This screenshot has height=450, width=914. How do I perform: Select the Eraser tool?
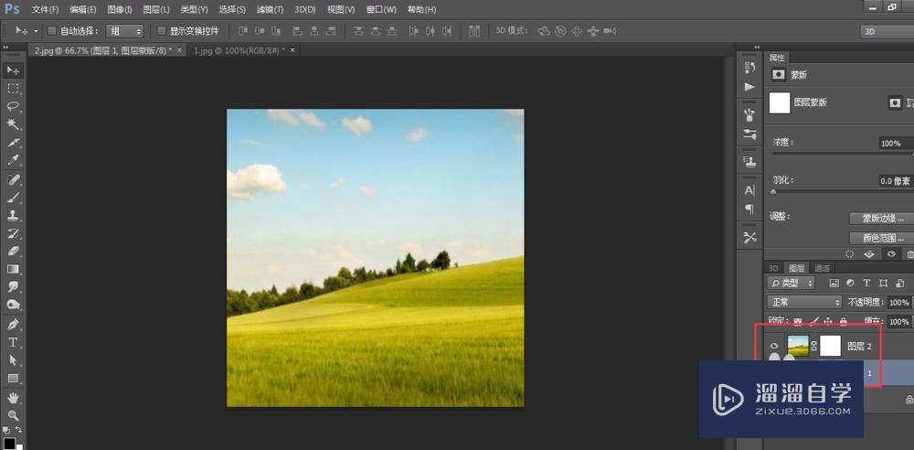[13, 252]
